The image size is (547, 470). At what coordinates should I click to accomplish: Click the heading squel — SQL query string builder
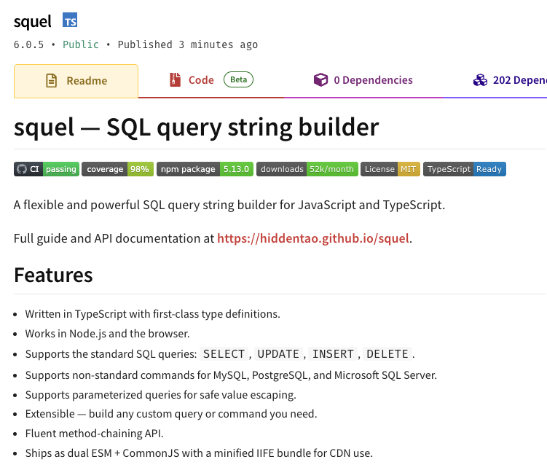point(196,127)
